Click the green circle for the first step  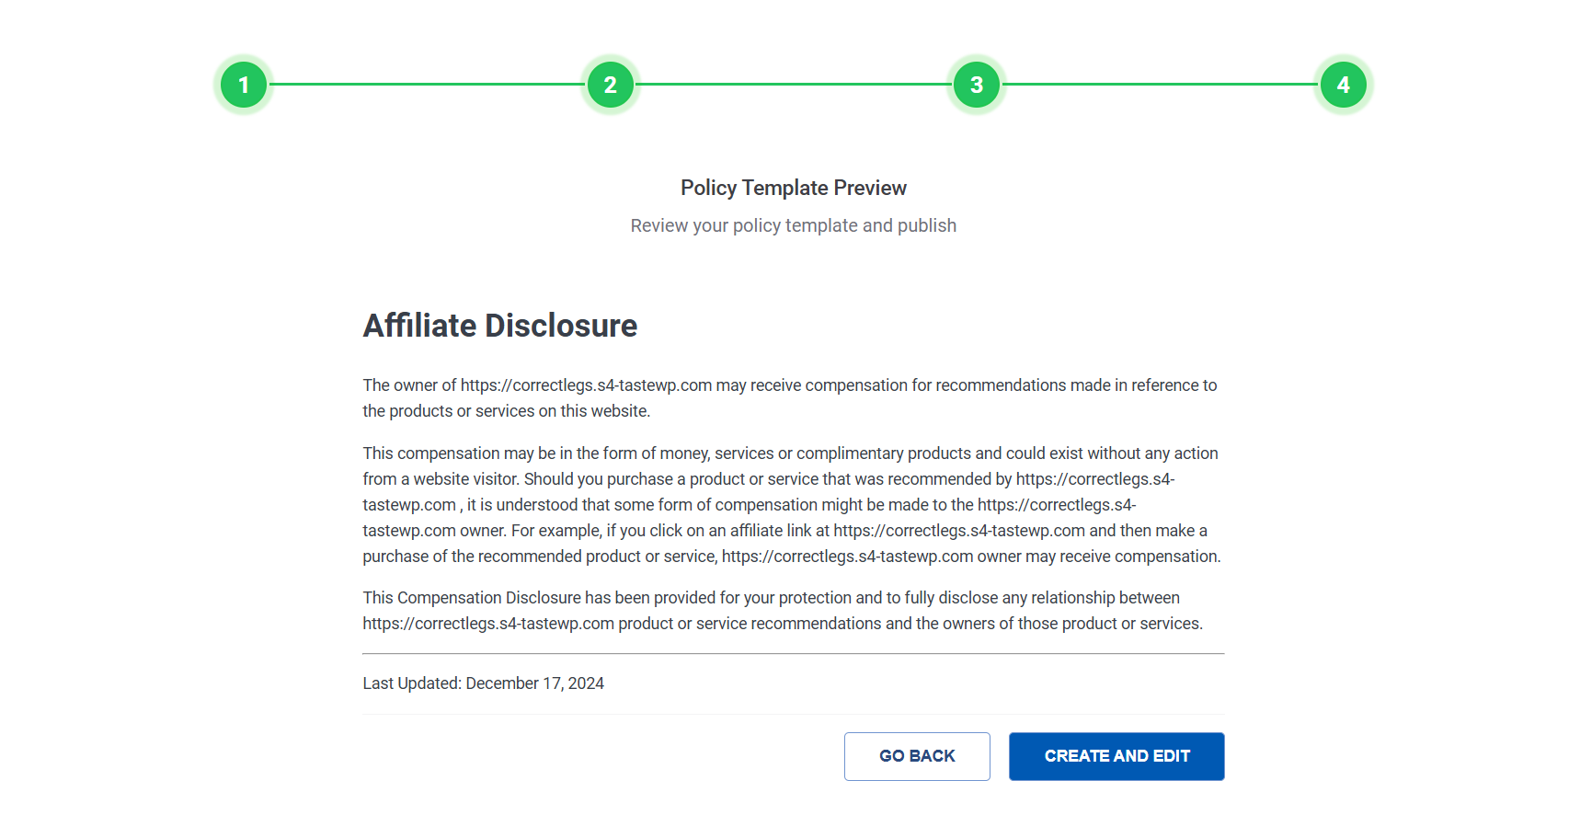[243, 84]
